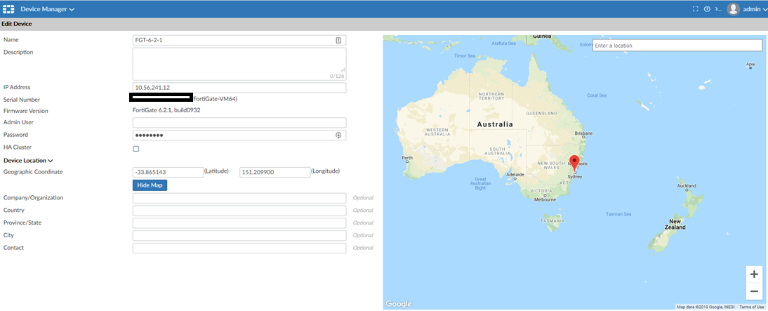Open the help question mark icon
The image size is (768, 311).
(707, 9)
